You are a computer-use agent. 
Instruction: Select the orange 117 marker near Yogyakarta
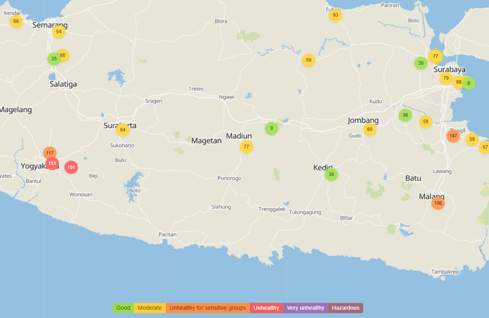[x=49, y=153]
